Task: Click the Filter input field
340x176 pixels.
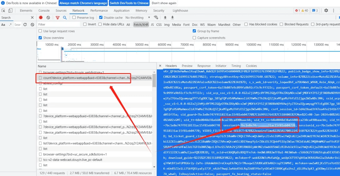Action: [x=58, y=25]
